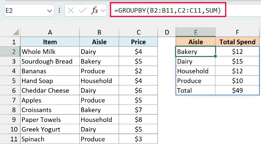Image resolution: width=261 pixels, height=144 pixels.
Task: Click the $4 price for Whole Milk
Action: click(x=138, y=52)
